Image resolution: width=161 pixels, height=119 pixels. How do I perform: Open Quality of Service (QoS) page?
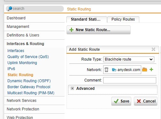click(x=28, y=57)
